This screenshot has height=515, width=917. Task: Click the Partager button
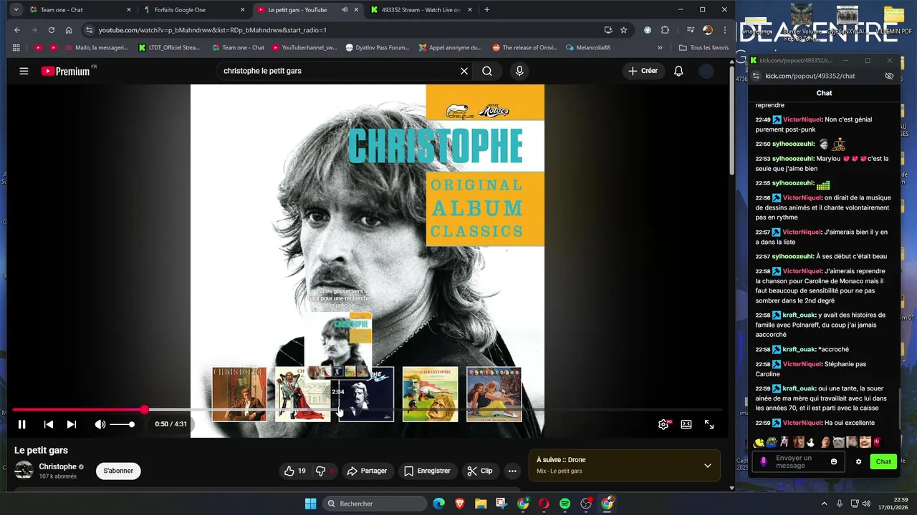[x=367, y=471]
